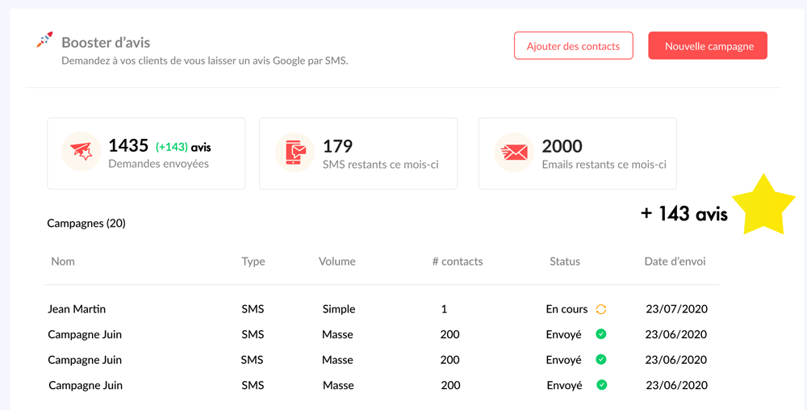Select the 1435 Demandes envoyées card
807x410 pixels.
(x=146, y=153)
